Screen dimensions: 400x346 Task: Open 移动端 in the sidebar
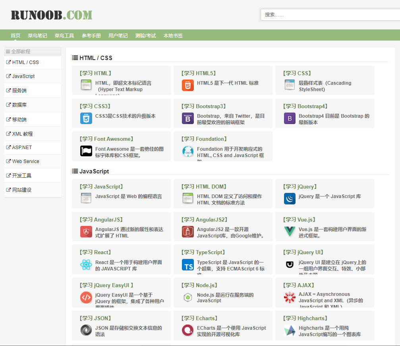pyautogui.click(x=33, y=119)
